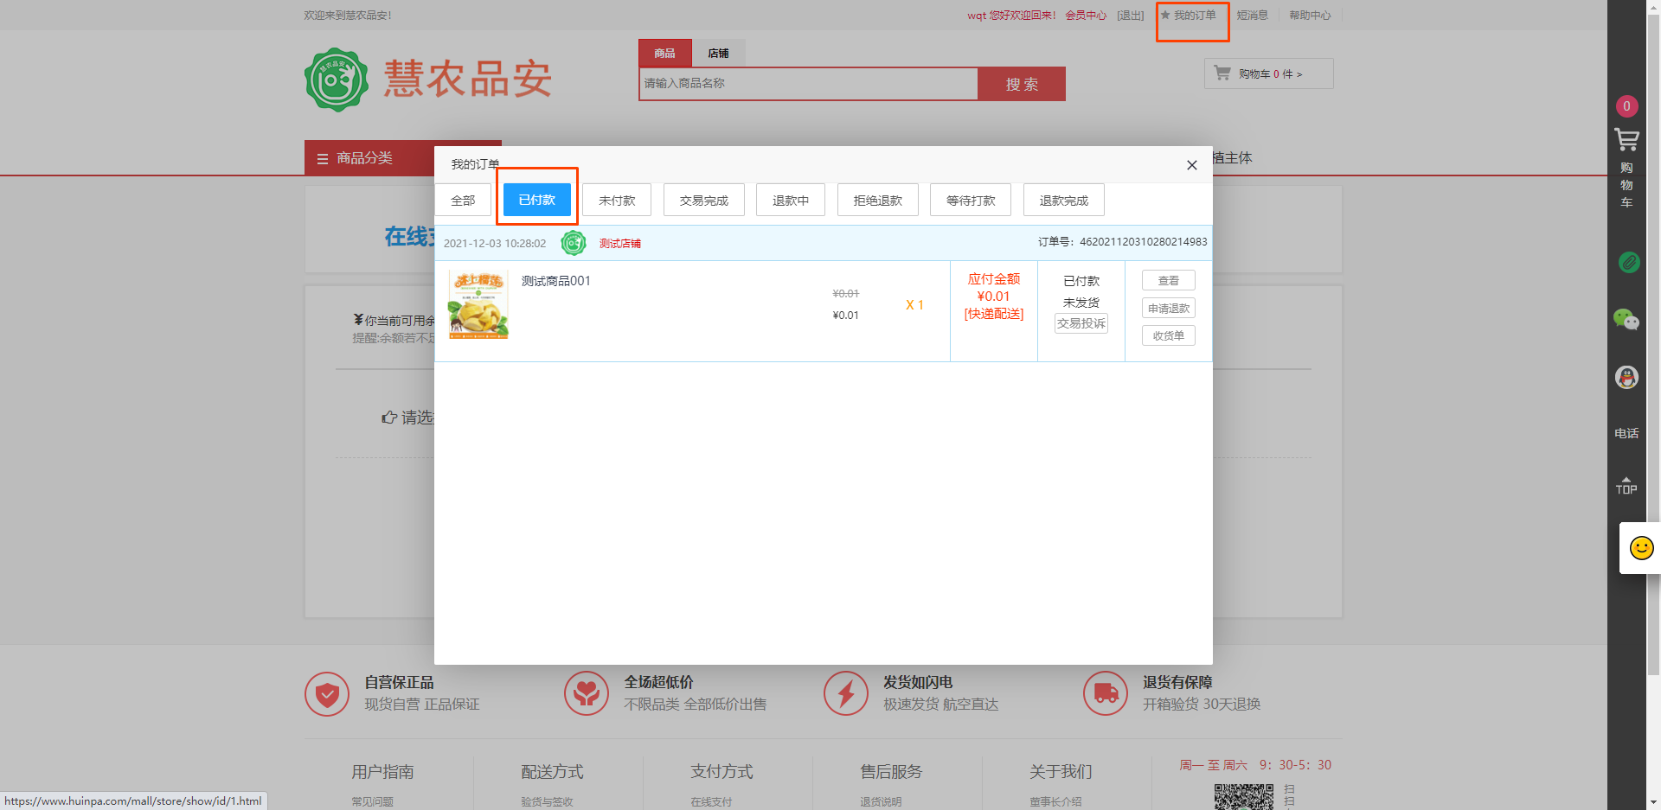Click the 查看 order button
This screenshot has height=810, width=1661.
1168,281
